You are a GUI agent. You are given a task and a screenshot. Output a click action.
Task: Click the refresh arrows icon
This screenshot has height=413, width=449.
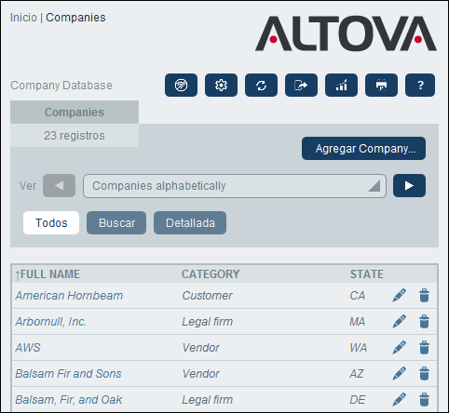pos(261,85)
